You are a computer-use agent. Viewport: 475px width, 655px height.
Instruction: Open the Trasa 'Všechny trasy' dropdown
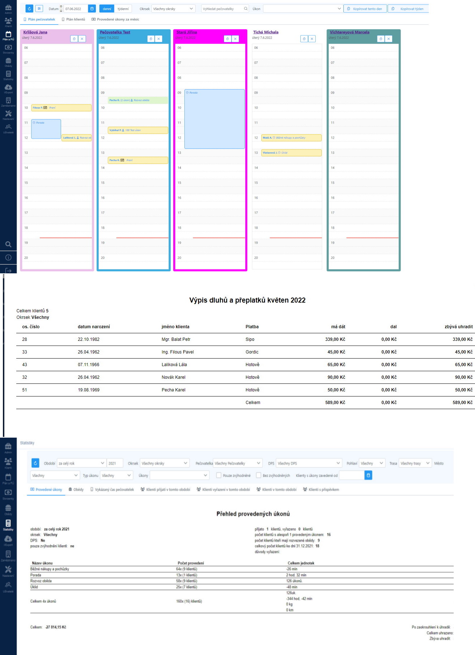pos(415,463)
